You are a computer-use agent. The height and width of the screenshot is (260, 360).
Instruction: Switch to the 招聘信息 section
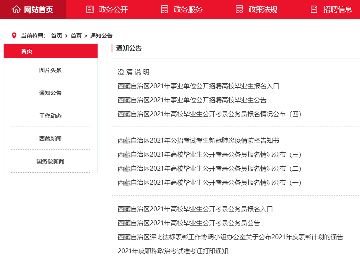[x=338, y=9]
